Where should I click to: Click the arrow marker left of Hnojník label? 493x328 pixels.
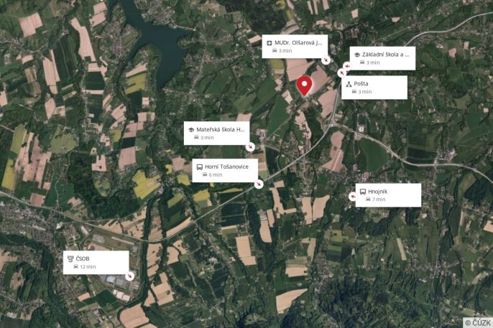pyautogui.click(x=353, y=197)
